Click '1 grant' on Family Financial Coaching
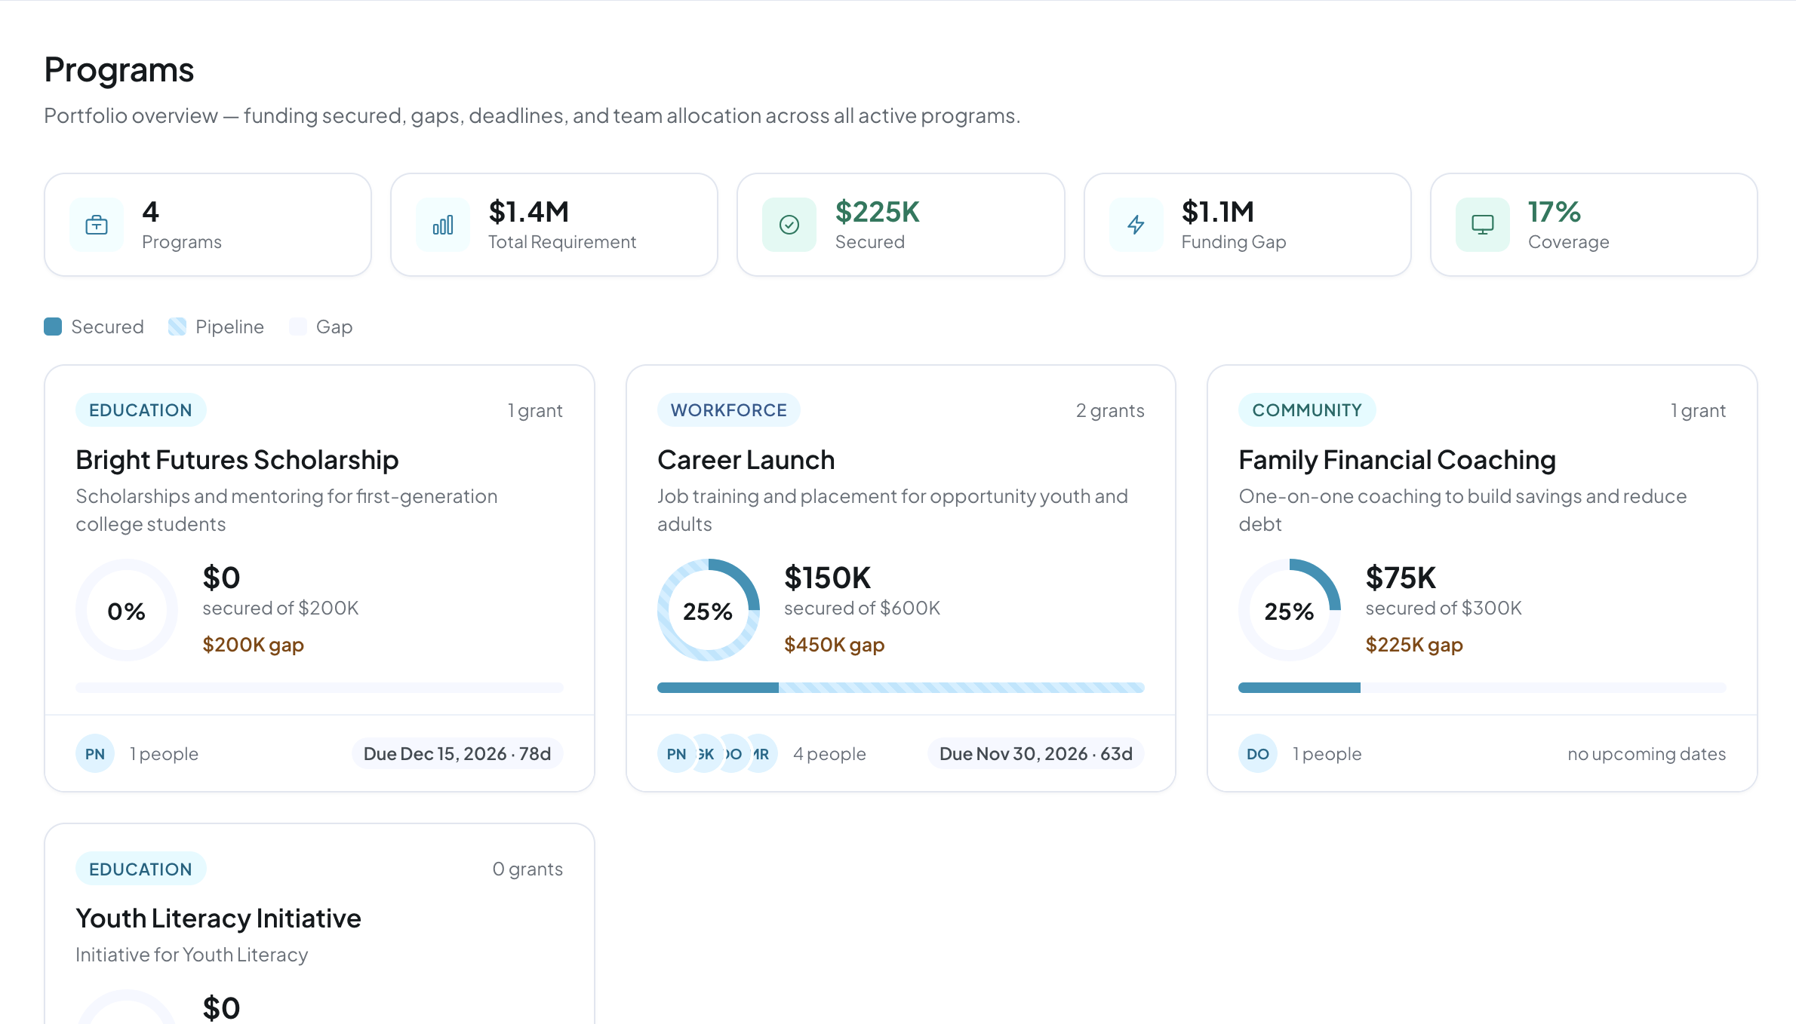The width and height of the screenshot is (1796, 1024). pyautogui.click(x=1698, y=410)
